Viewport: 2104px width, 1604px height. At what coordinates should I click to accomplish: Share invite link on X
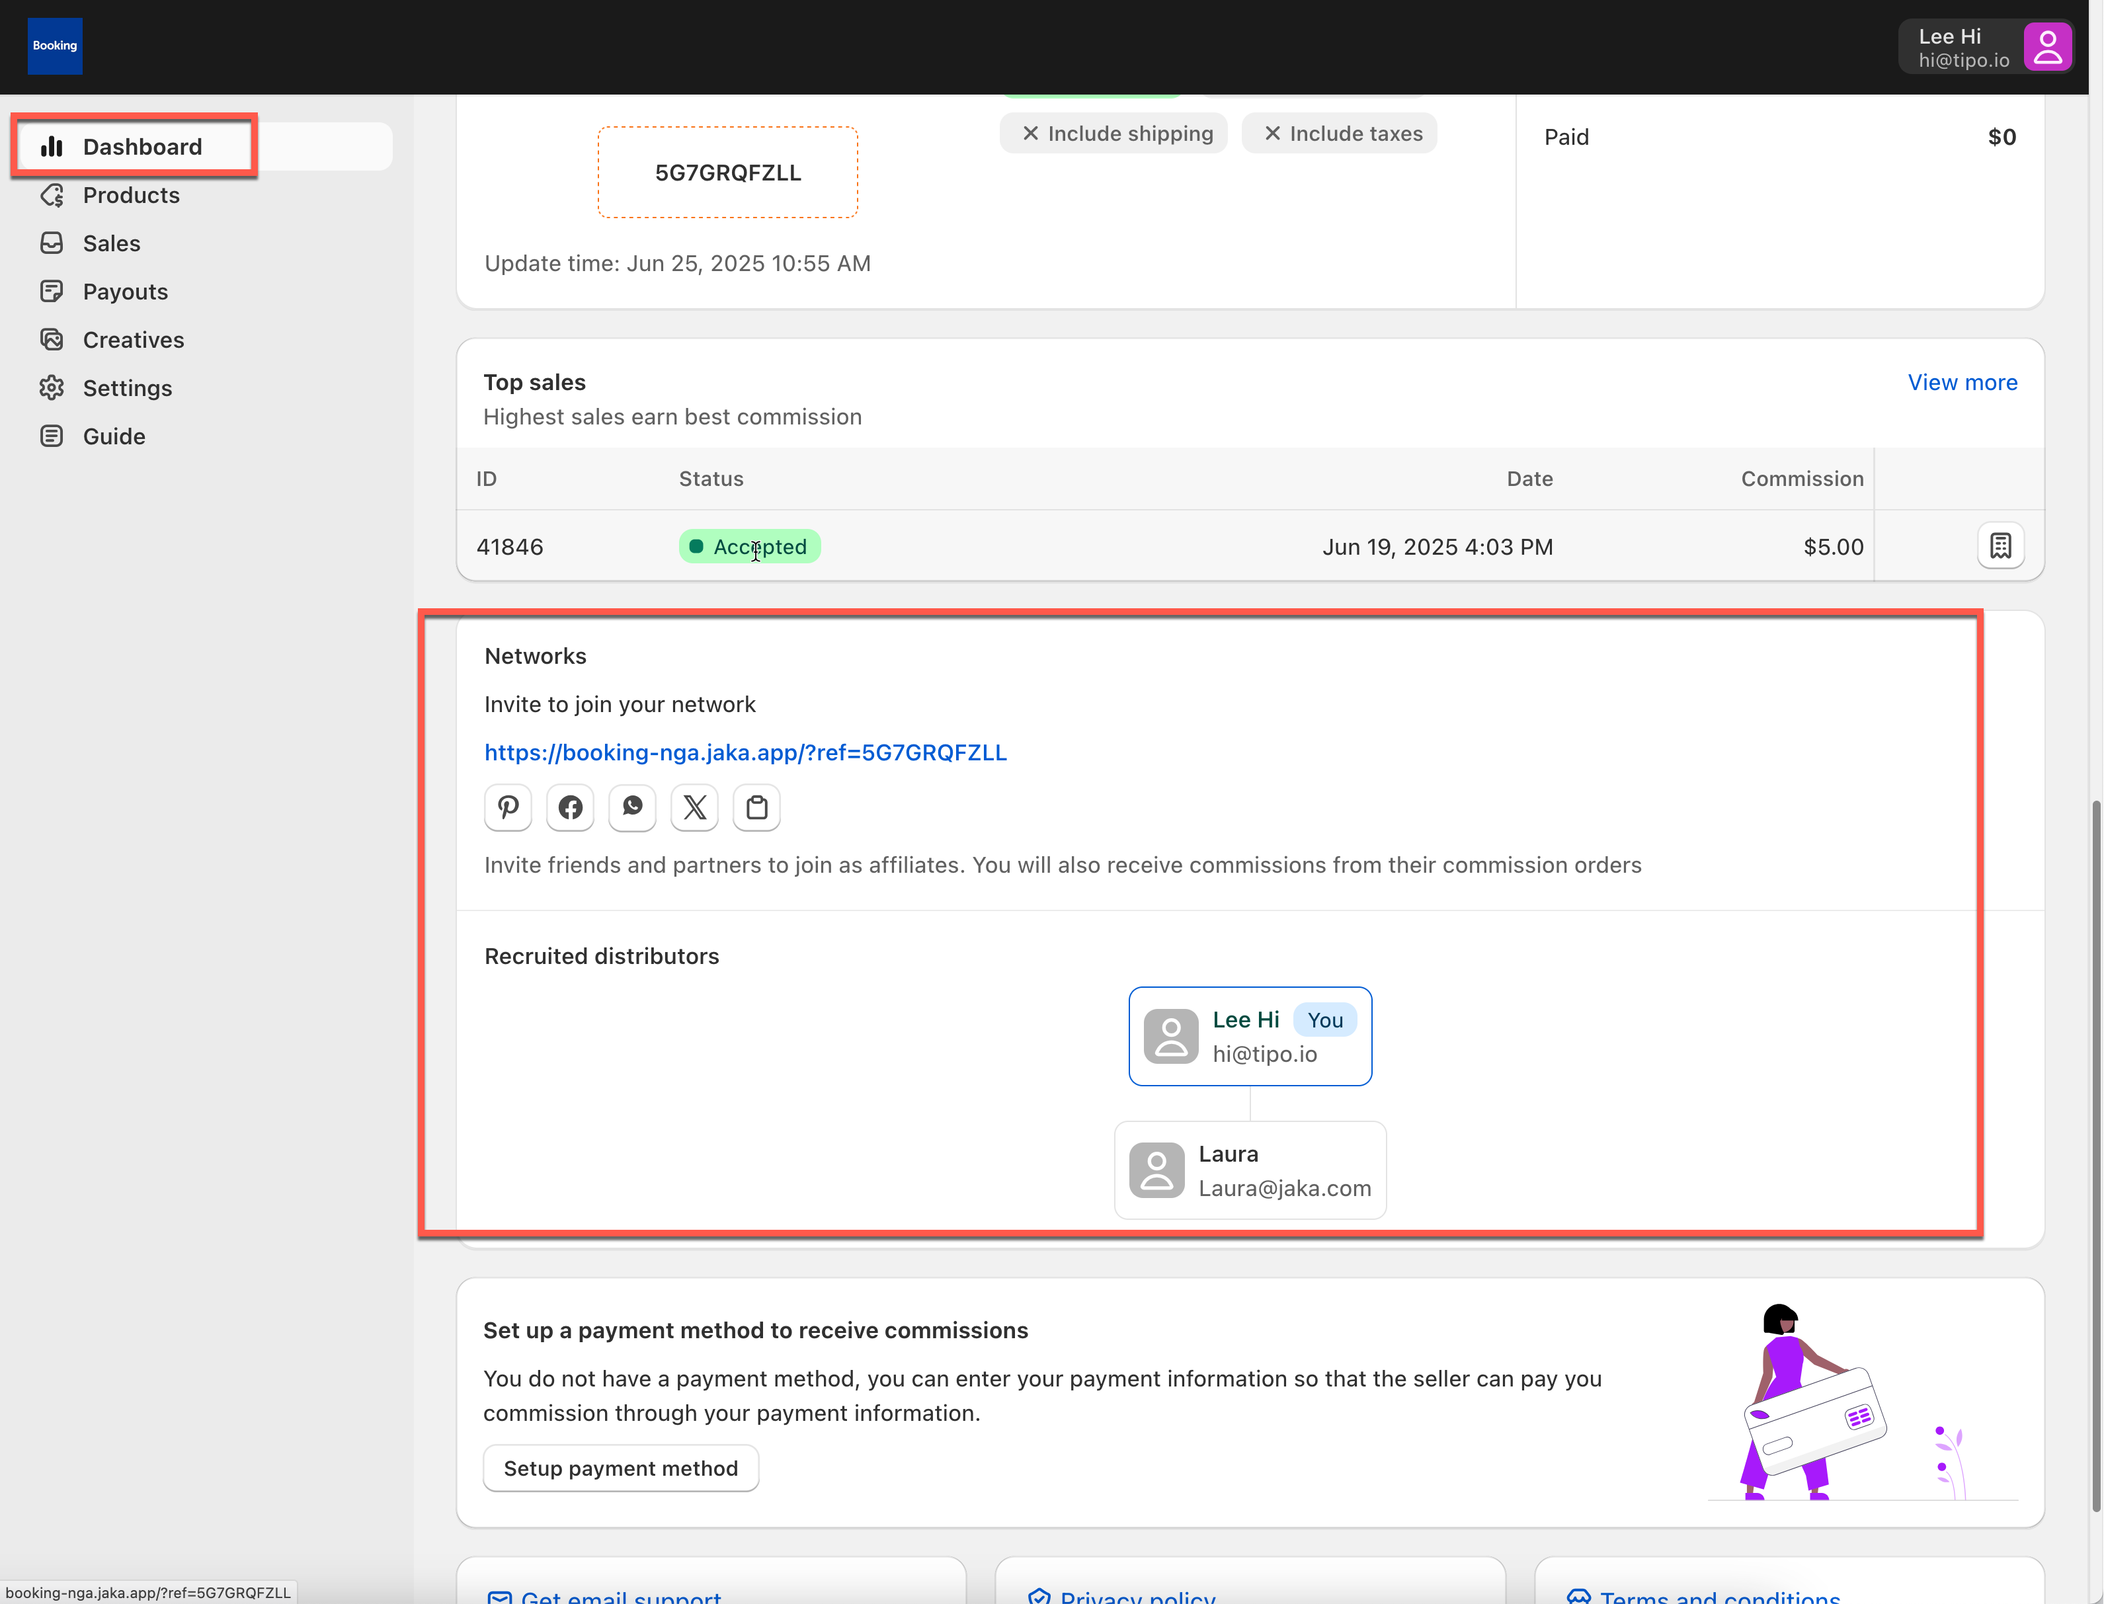tap(694, 808)
